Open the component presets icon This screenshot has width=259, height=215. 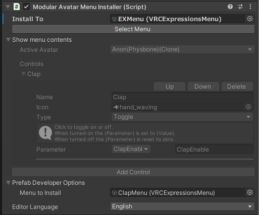coord(240,7)
